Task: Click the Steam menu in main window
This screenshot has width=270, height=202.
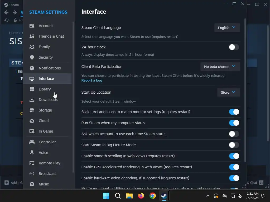Action: (x=14, y=5)
